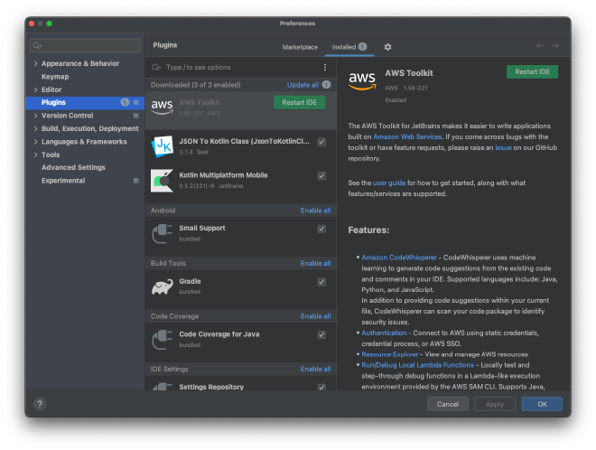
Task: Expand the Appearance & Behavior section
Action: click(x=35, y=64)
